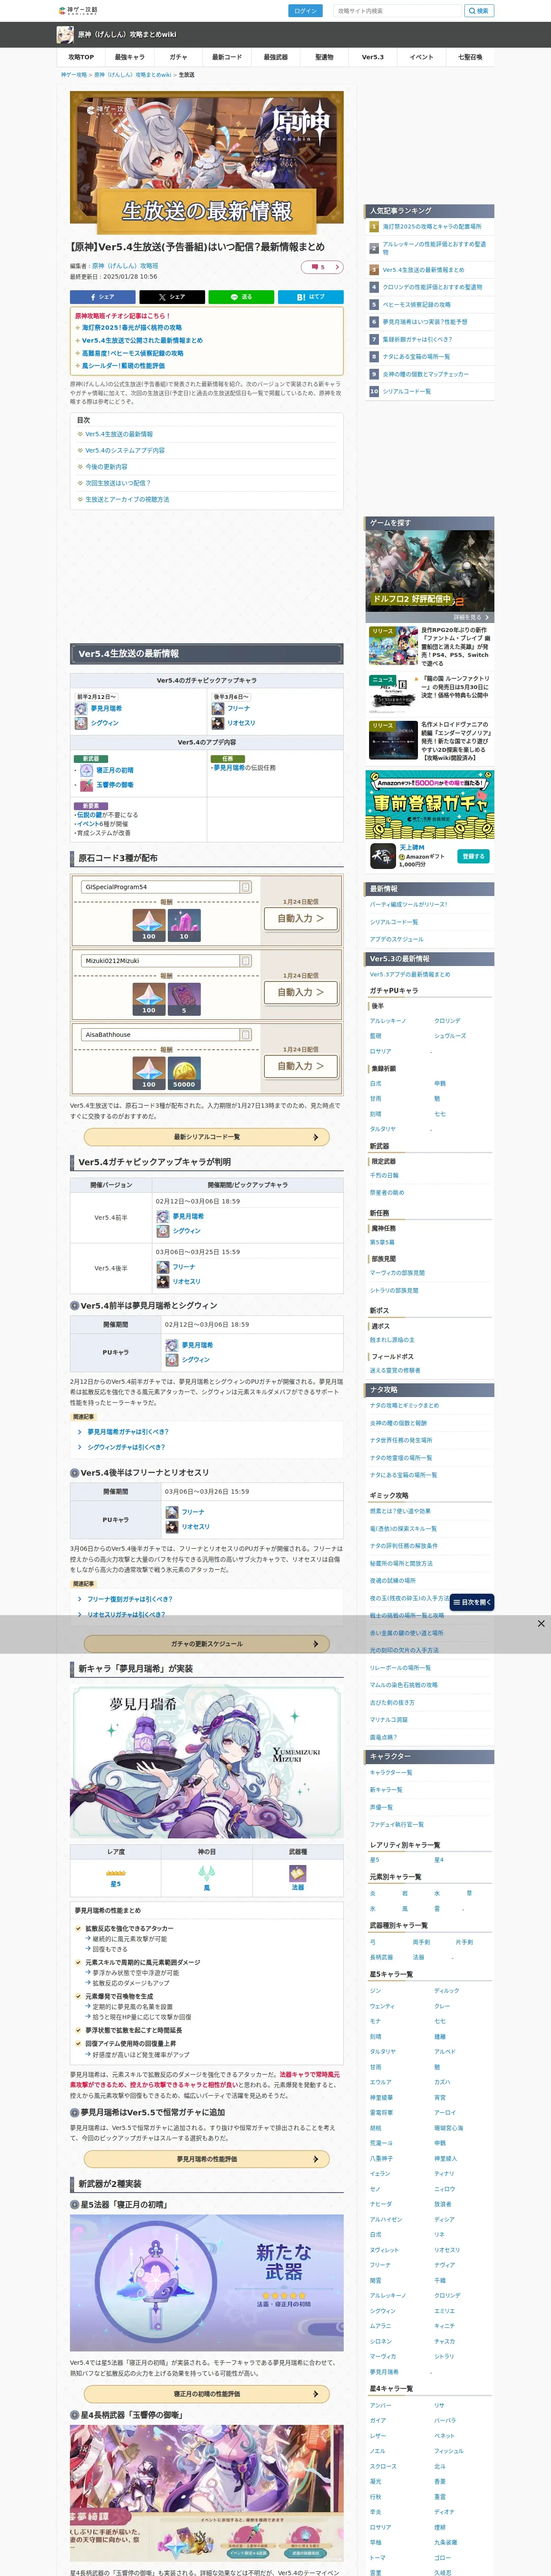Screen dimensions: 551x2576
Task: Open 夢見月瑞希 icon in Ver5.4 pickup summary
Action: 82,708
